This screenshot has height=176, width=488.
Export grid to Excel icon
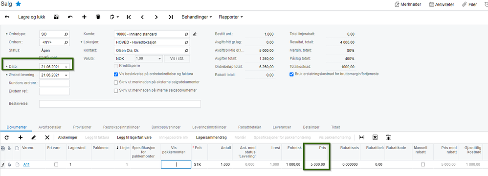pyautogui.click(x=375, y=137)
